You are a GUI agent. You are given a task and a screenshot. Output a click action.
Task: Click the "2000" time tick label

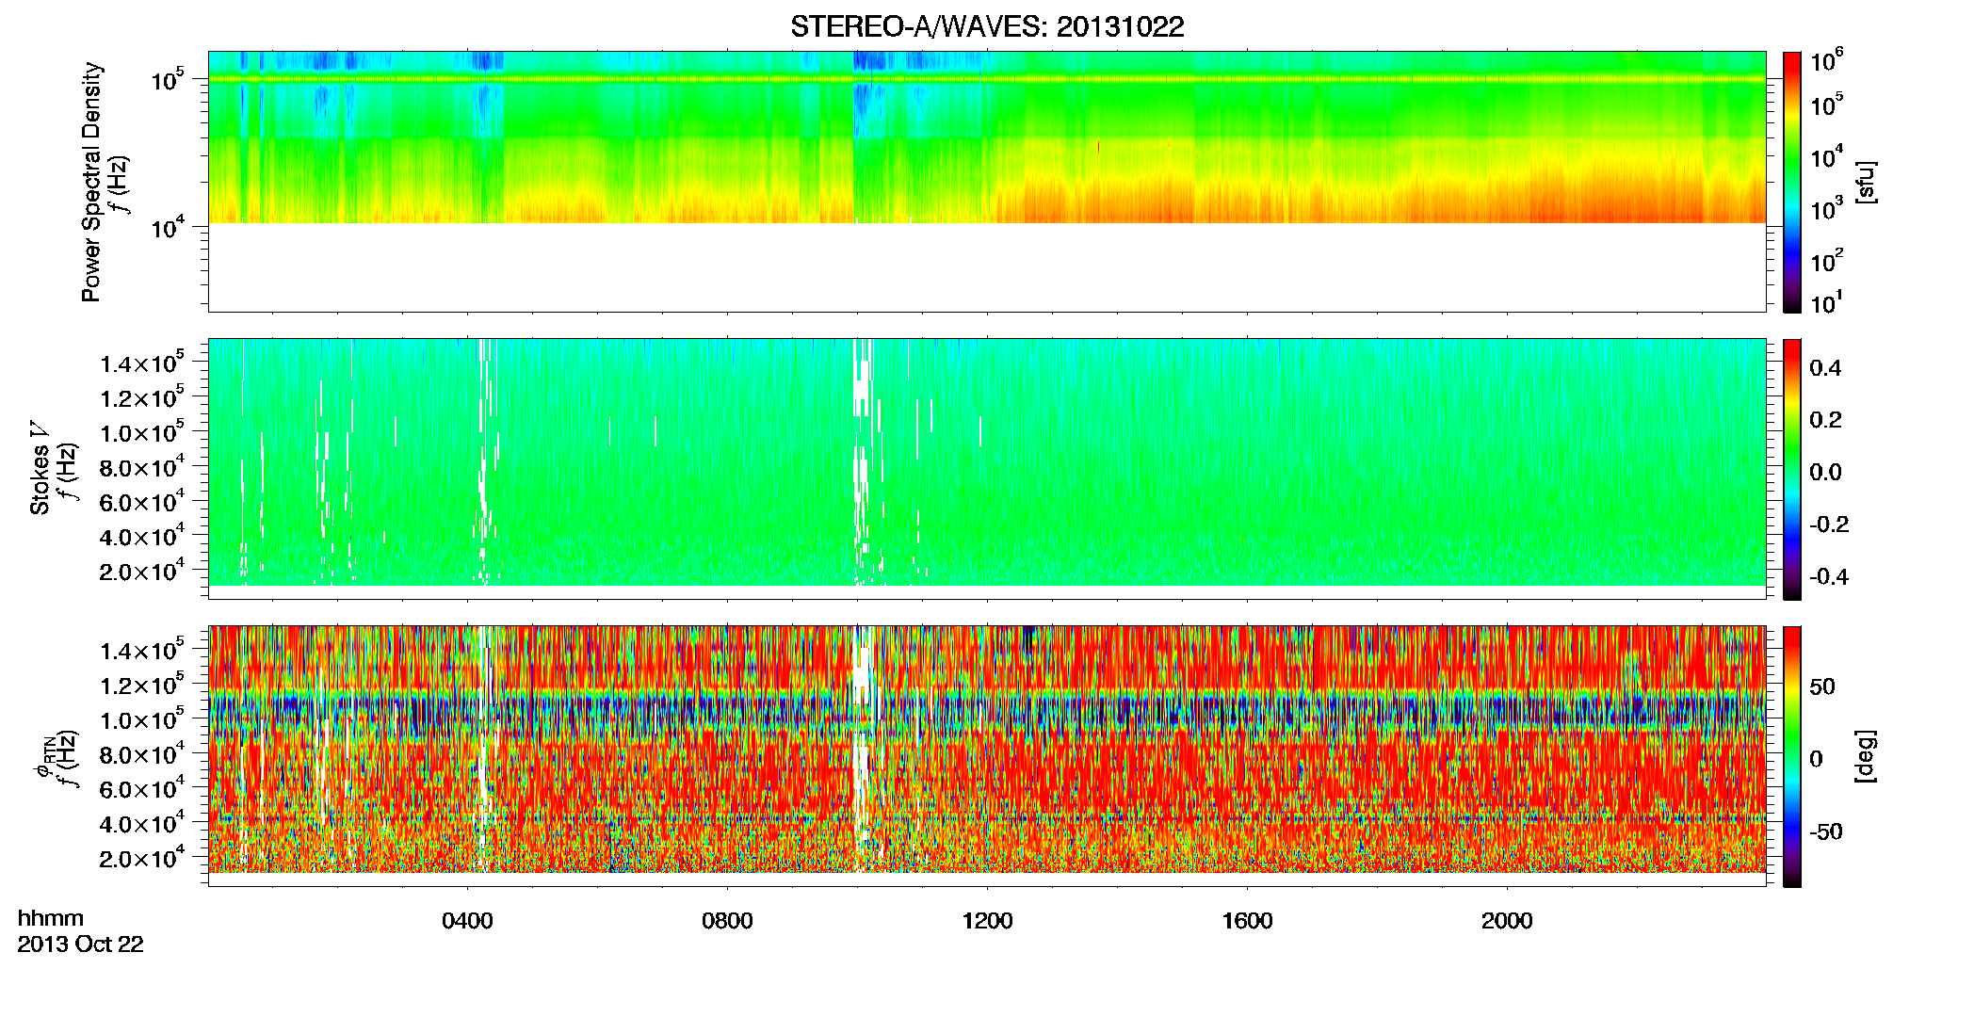1507,921
